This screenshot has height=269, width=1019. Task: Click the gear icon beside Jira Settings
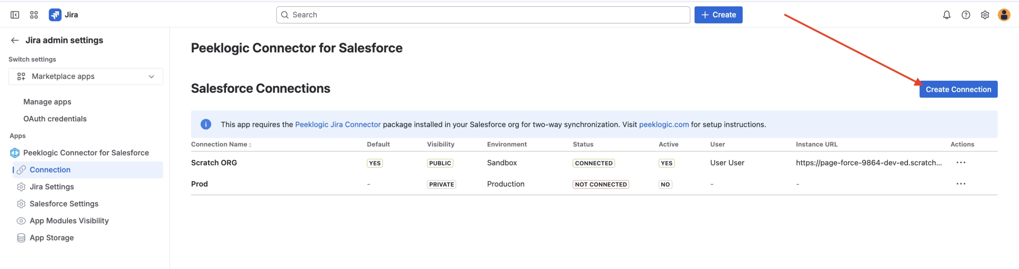[21, 187]
